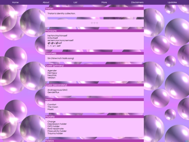
Task: Select the Masculinity holder entry
Action: pyautogui.click(x=57, y=131)
